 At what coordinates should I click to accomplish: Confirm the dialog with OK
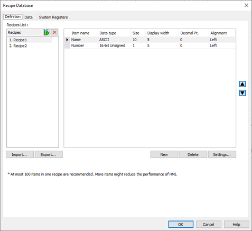pos(181,224)
